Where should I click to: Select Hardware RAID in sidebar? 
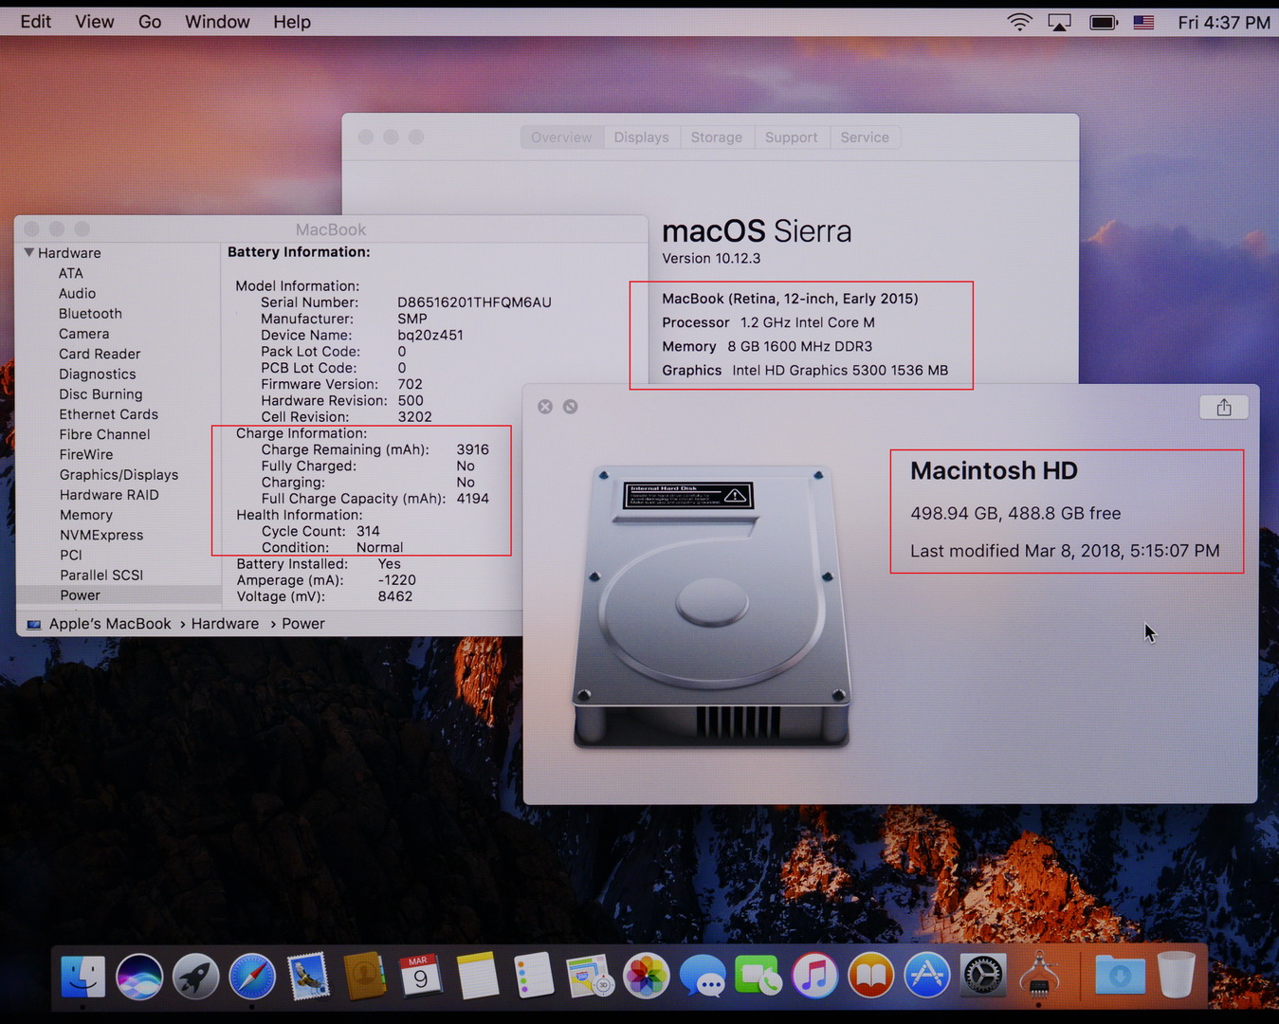(x=109, y=495)
